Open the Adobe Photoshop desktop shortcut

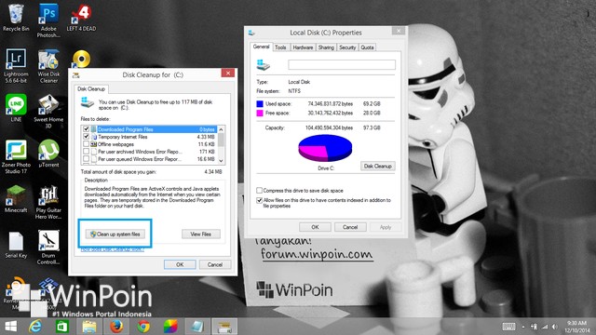tap(48, 20)
